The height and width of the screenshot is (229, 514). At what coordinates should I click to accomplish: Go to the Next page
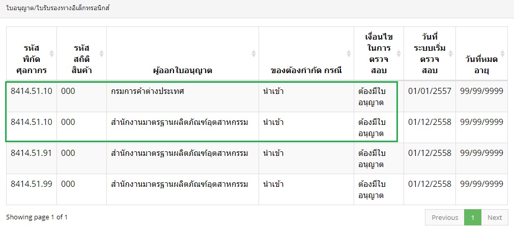pyautogui.click(x=494, y=217)
